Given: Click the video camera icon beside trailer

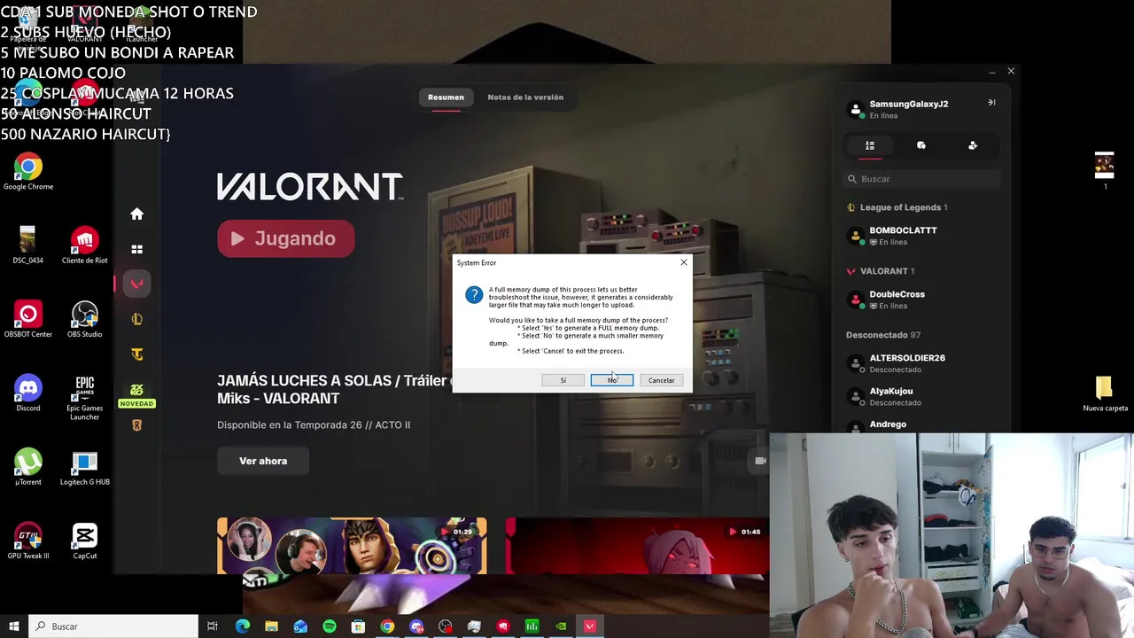Looking at the screenshot, I should pyautogui.click(x=760, y=461).
